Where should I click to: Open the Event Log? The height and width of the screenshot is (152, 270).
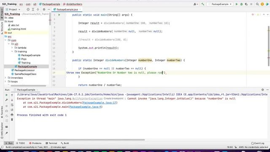[x=258, y=143]
